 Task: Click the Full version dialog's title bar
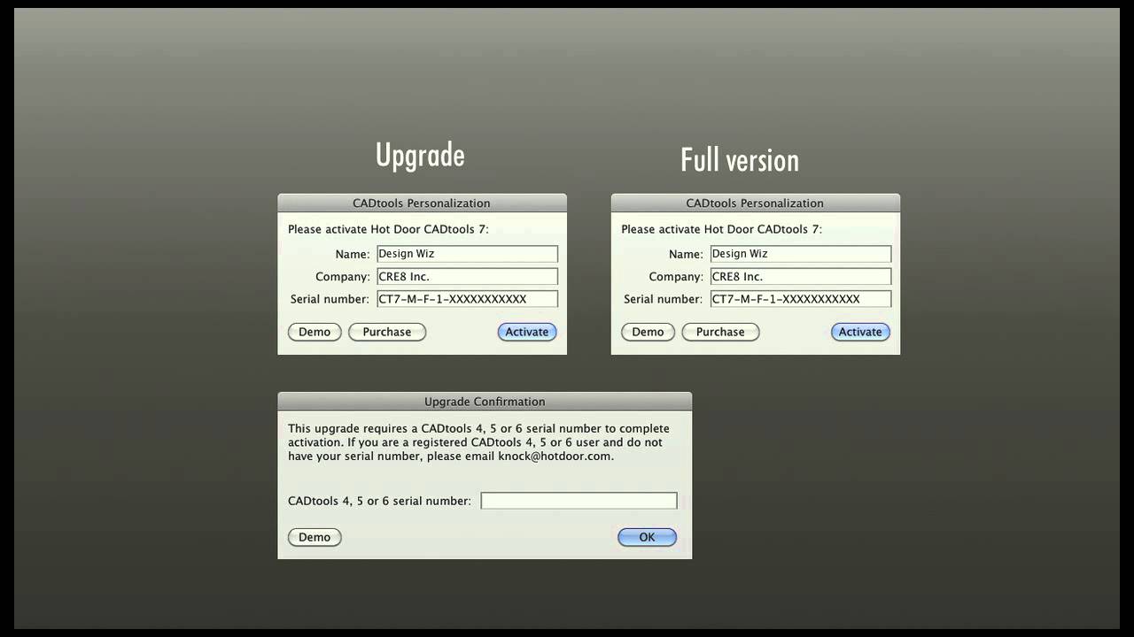click(756, 203)
